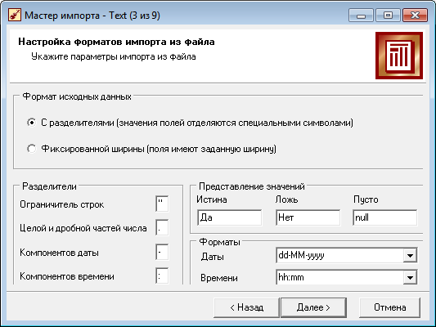Image resolution: width=436 pixels, height=327 pixels.
Task: Click the import wizard logo icon
Action: coord(399,56)
